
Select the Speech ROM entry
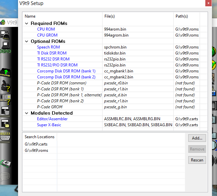(x=48, y=47)
